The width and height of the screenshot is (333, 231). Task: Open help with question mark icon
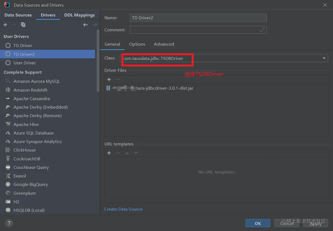pyautogui.click(x=9, y=223)
